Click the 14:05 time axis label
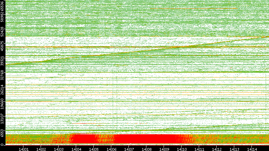This screenshot has height=151, width=269. coord(94,149)
